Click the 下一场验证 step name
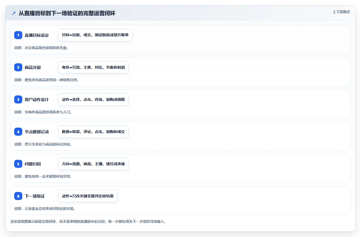The width and height of the screenshot is (361, 237). (35, 196)
